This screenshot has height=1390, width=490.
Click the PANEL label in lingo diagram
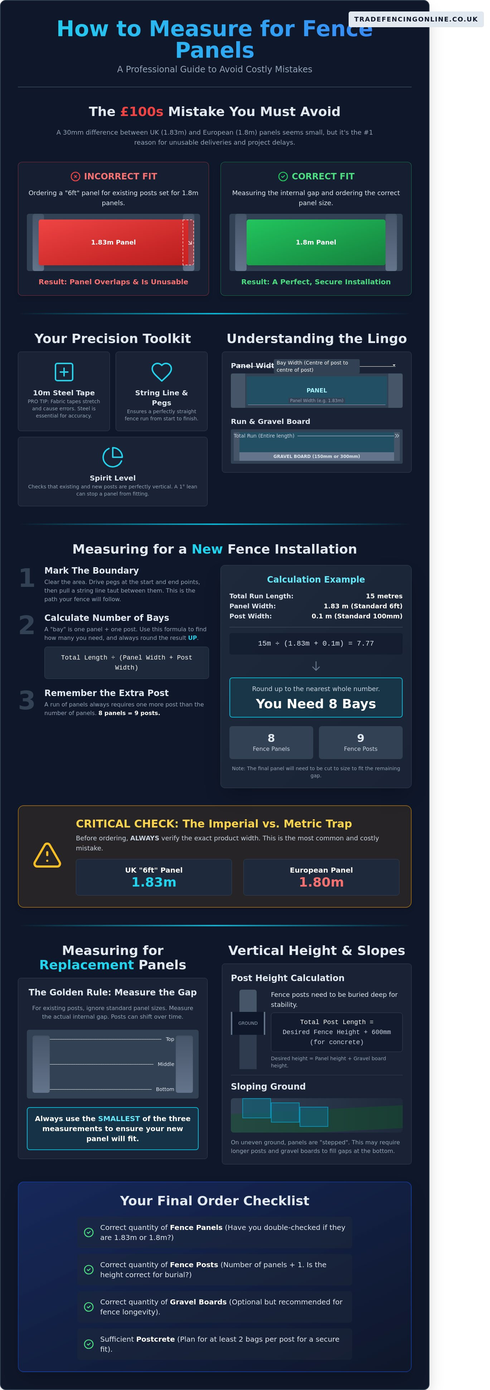[317, 390]
